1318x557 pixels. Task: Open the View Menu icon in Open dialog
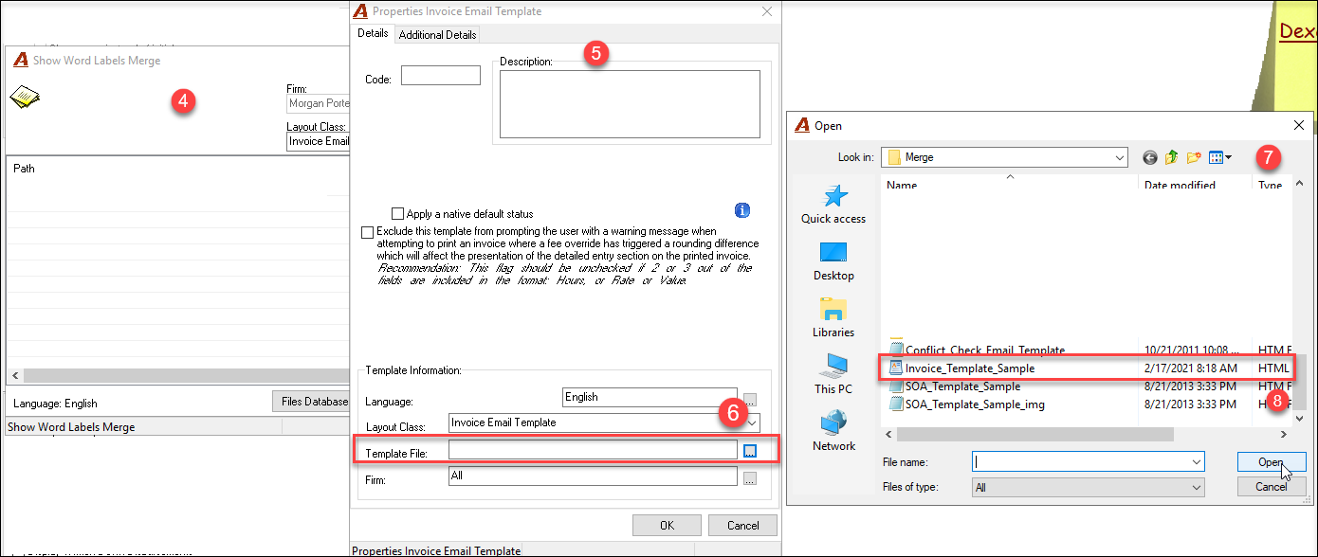1219,157
